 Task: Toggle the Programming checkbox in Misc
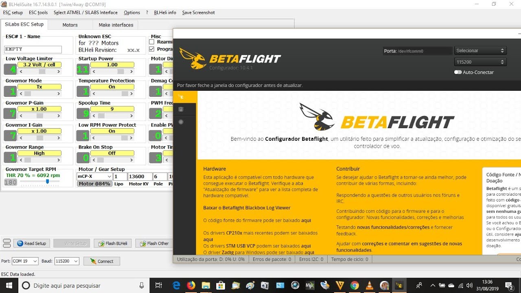pyautogui.click(x=152, y=49)
